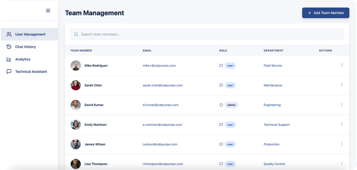Sort by the TEAM MEMBER column header
Screen dimensions: 357x170
click(81, 51)
